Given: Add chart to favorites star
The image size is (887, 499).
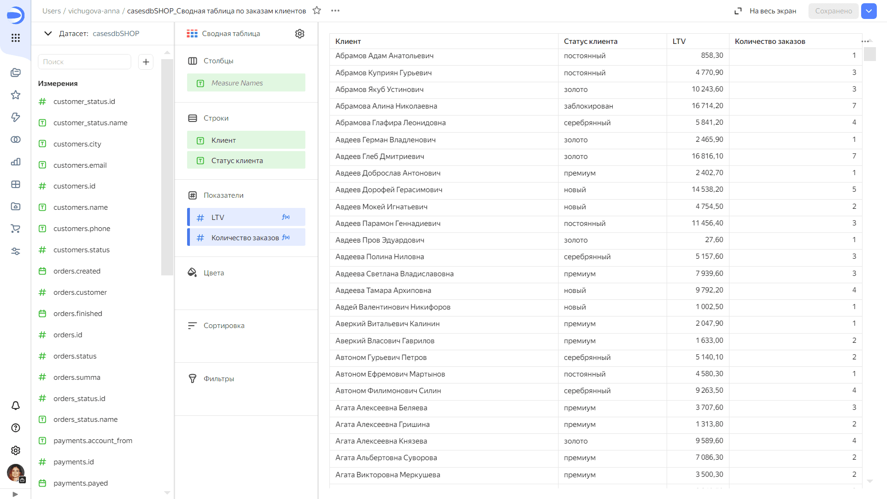Looking at the screenshot, I should [316, 10].
